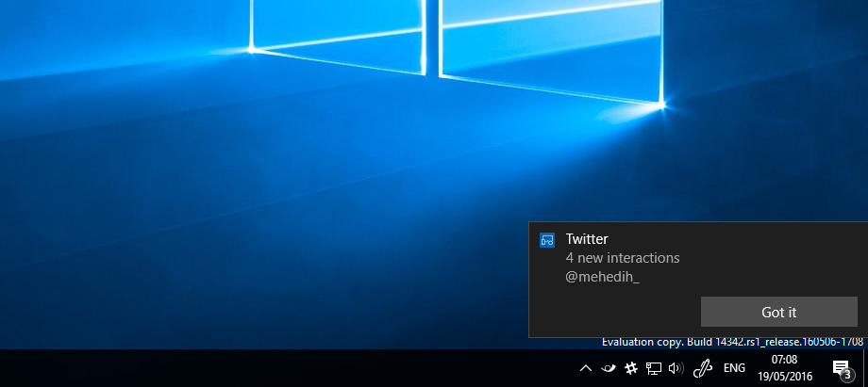
Task: Switch input language via ENG indicator
Action: pos(734,368)
